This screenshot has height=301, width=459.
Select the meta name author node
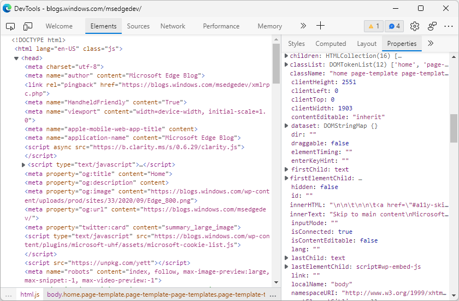114,76
